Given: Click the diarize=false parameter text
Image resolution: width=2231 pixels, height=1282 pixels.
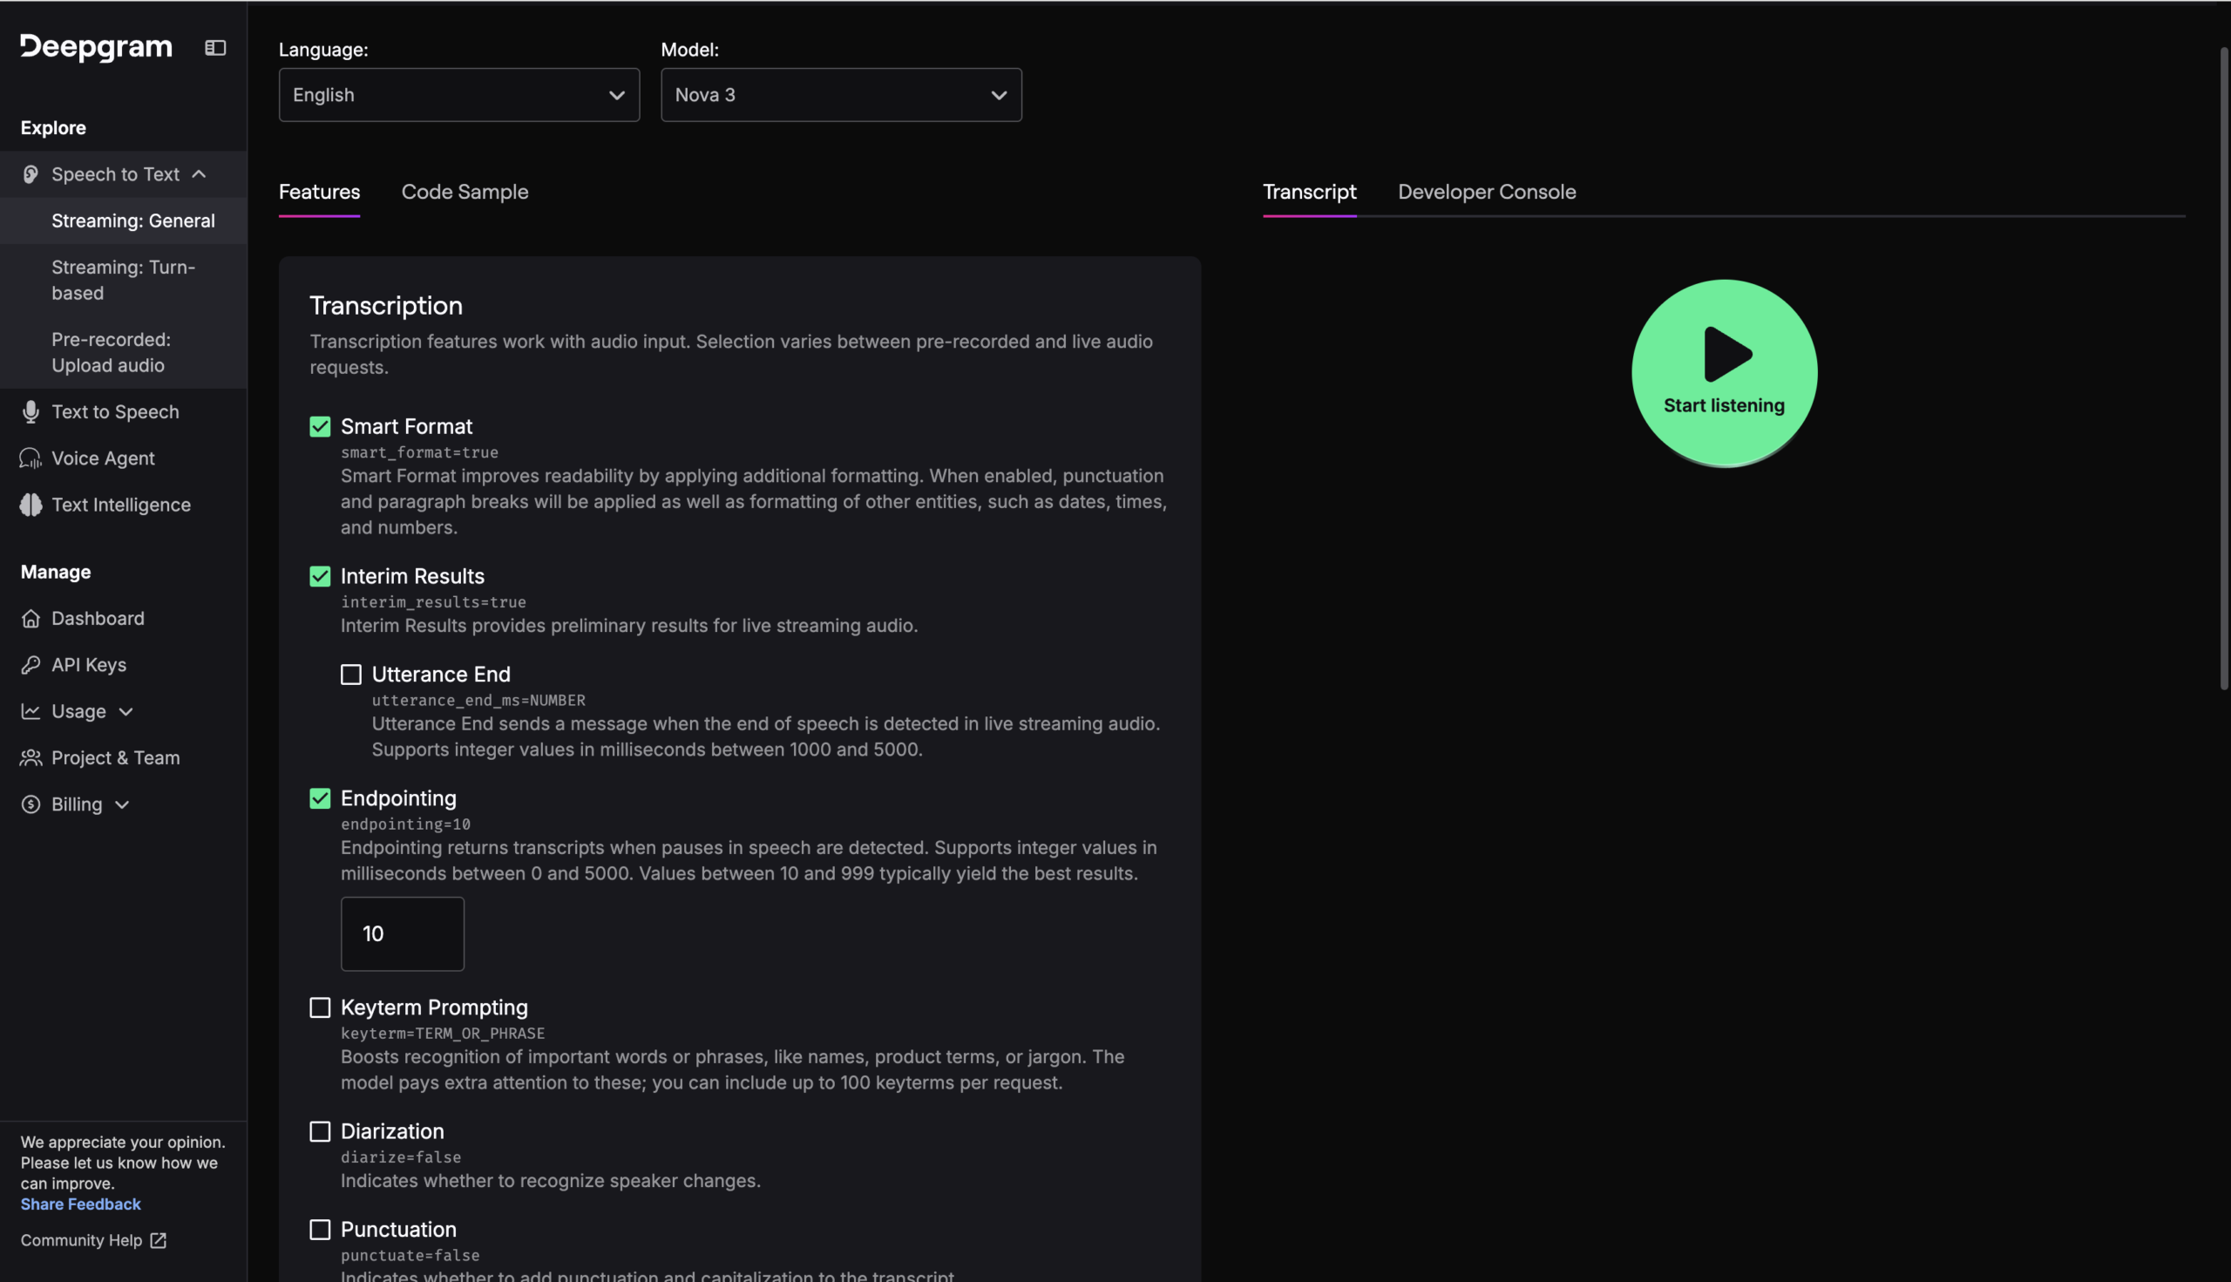Looking at the screenshot, I should (x=401, y=1158).
